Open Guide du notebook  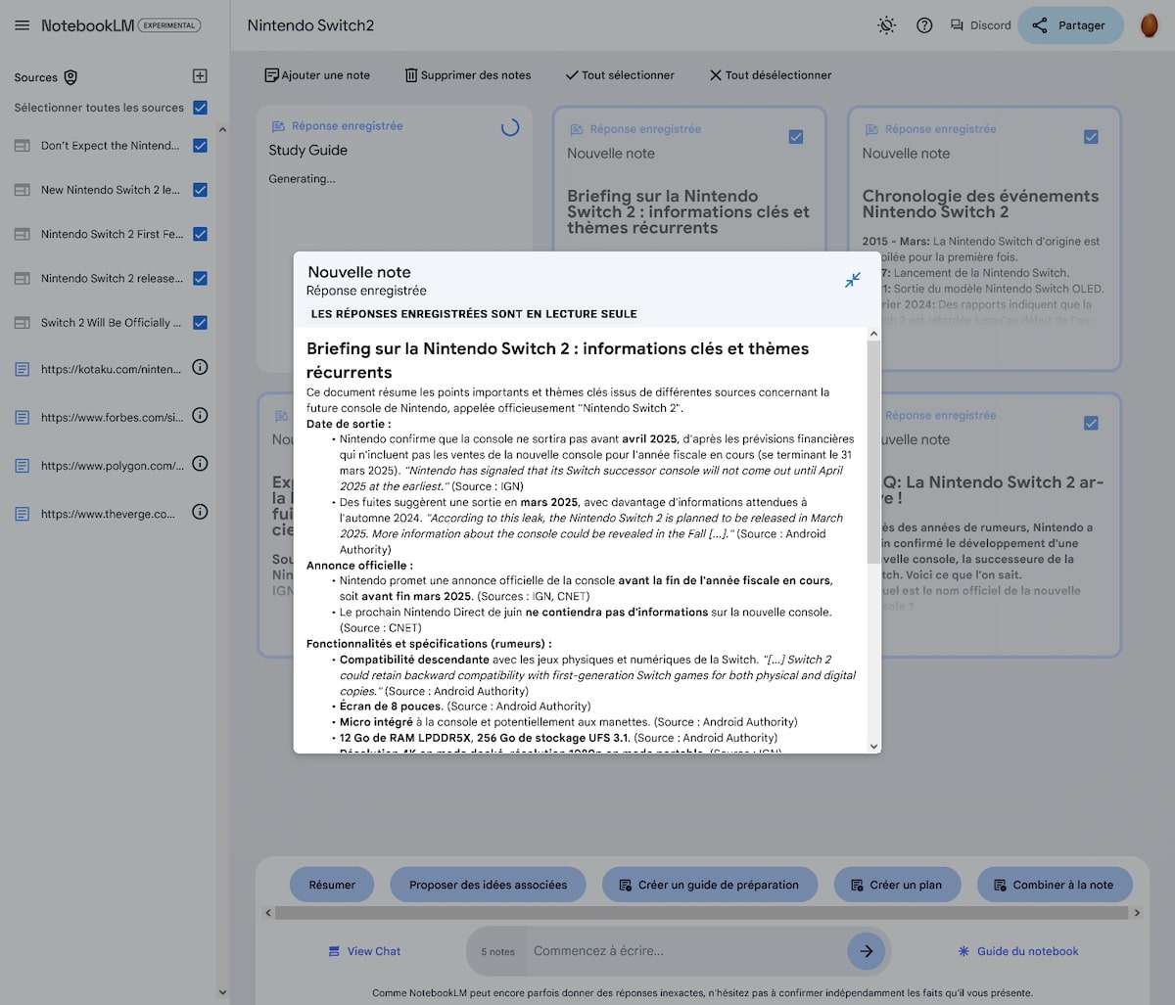pyautogui.click(x=1017, y=951)
